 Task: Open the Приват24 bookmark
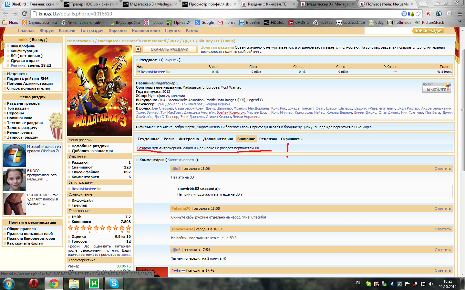pos(179,23)
